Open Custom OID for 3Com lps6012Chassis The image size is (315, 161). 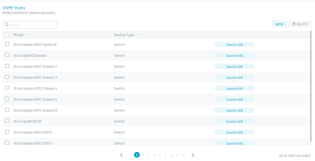point(235,55)
